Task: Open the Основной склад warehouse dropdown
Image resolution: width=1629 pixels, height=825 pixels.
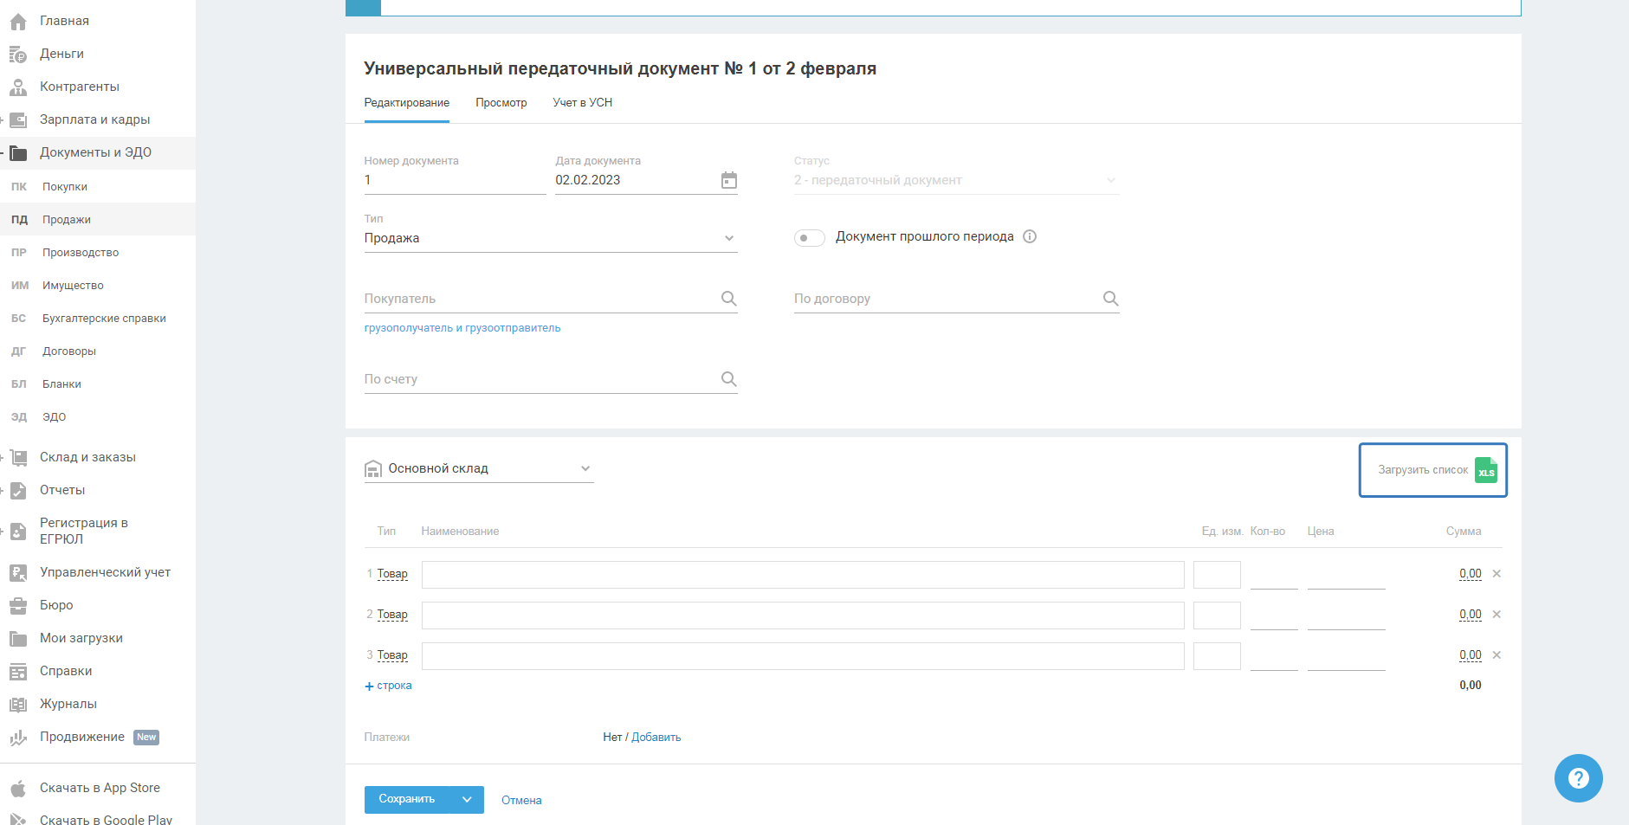Action: pos(479,468)
